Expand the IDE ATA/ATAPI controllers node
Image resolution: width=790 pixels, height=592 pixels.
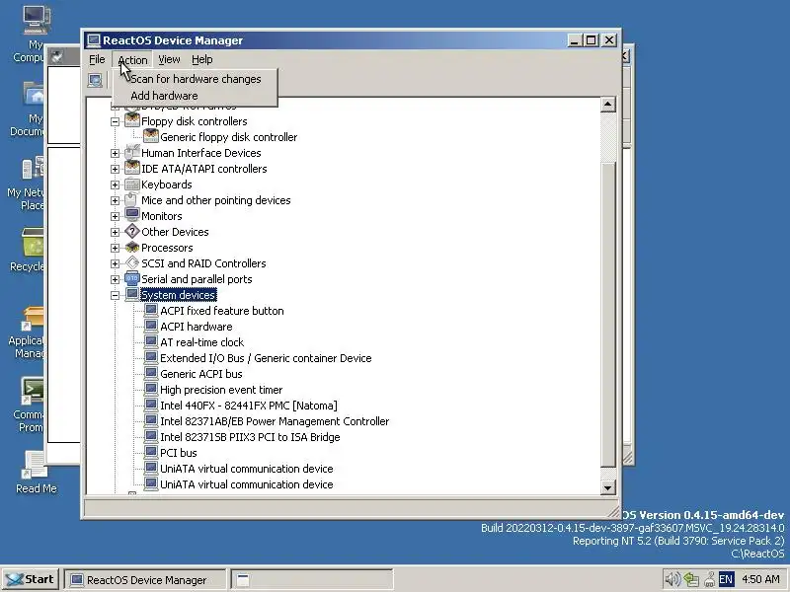115,169
